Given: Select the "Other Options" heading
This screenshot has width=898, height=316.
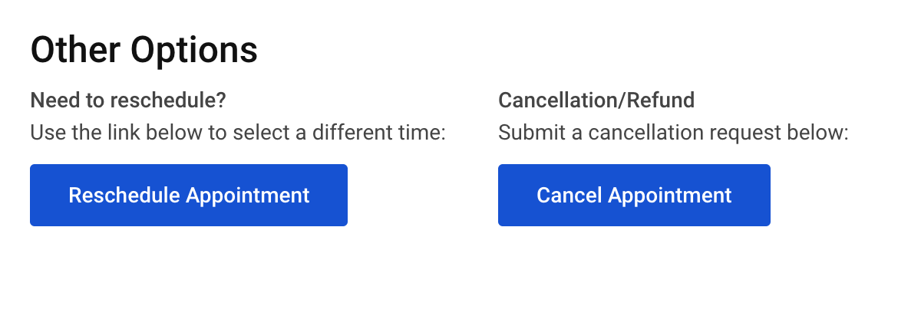Looking at the screenshot, I should pyautogui.click(x=144, y=49).
